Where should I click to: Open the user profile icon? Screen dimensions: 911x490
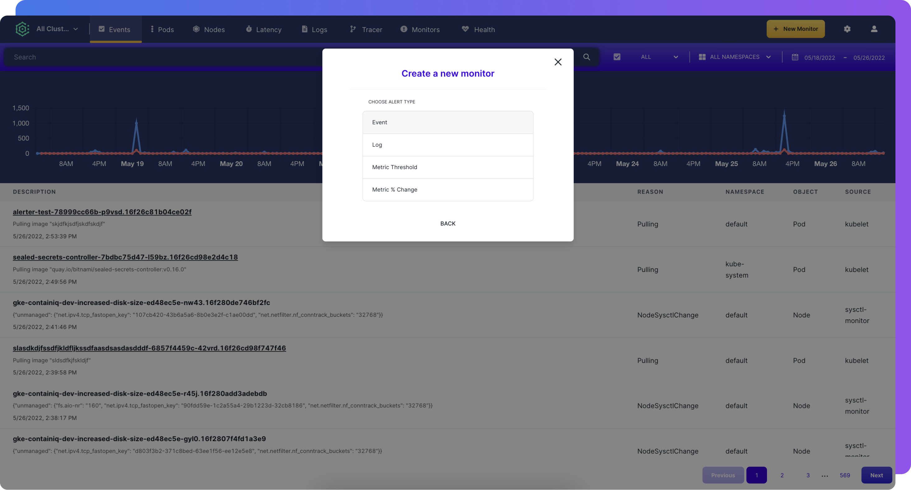pyautogui.click(x=874, y=29)
